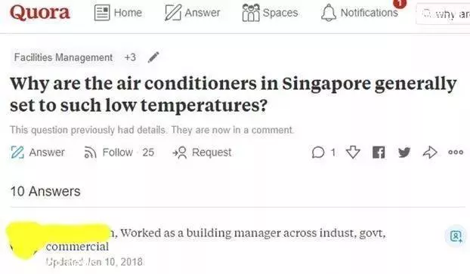Click the share arrow icon
The width and height of the screenshot is (470, 274).
430,152
